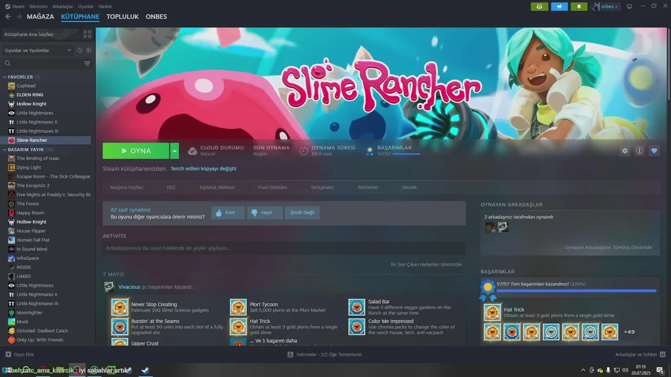Viewport: 671px width, 377px height.
Task: Toggle the favorite heart for Slime Rancher
Action: pyautogui.click(x=654, y=151)
